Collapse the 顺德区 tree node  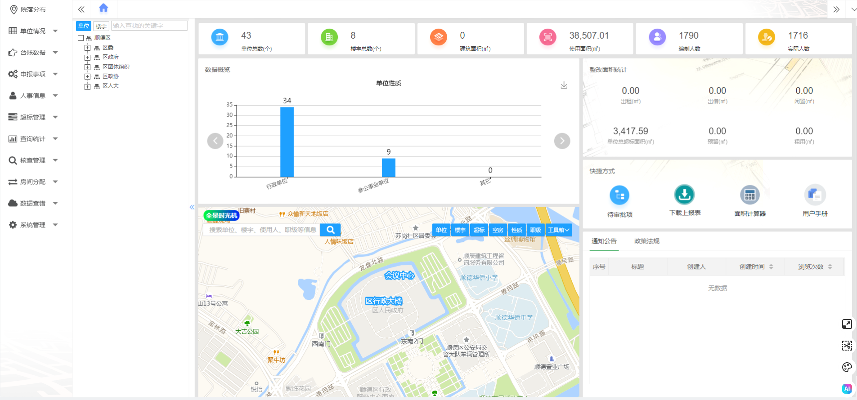(x=81, y=38)
